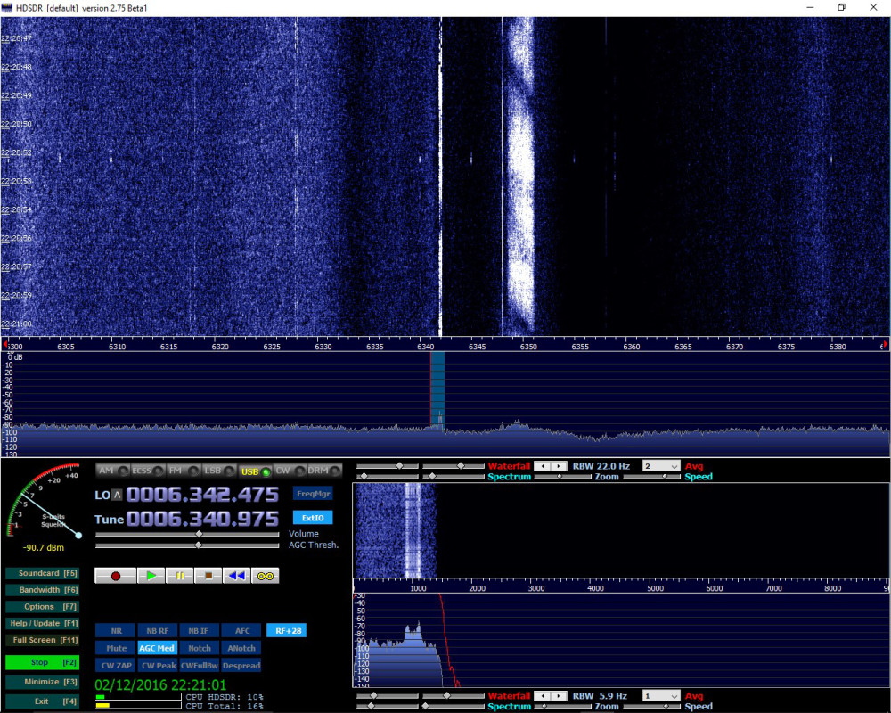Toggle the NR noise reduction button
Viewport: 891px width, 713px height.
click(x=116, y=630)
